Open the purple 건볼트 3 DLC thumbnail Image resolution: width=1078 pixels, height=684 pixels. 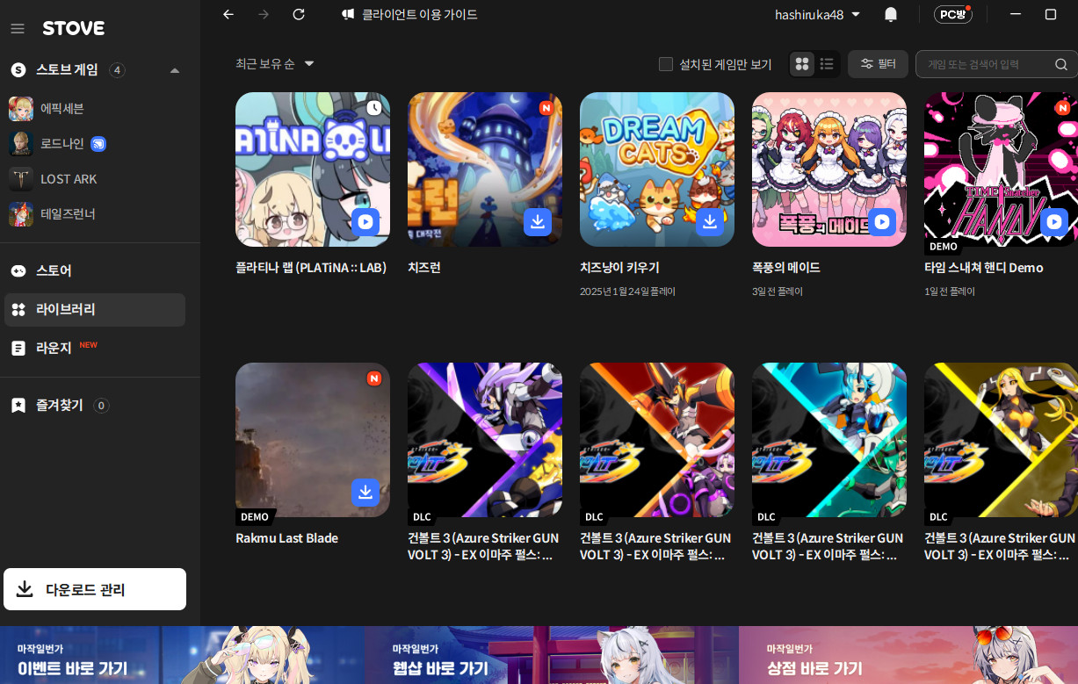485,440
